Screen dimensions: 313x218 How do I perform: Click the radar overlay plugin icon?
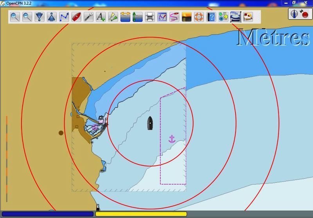pos(236,17)
